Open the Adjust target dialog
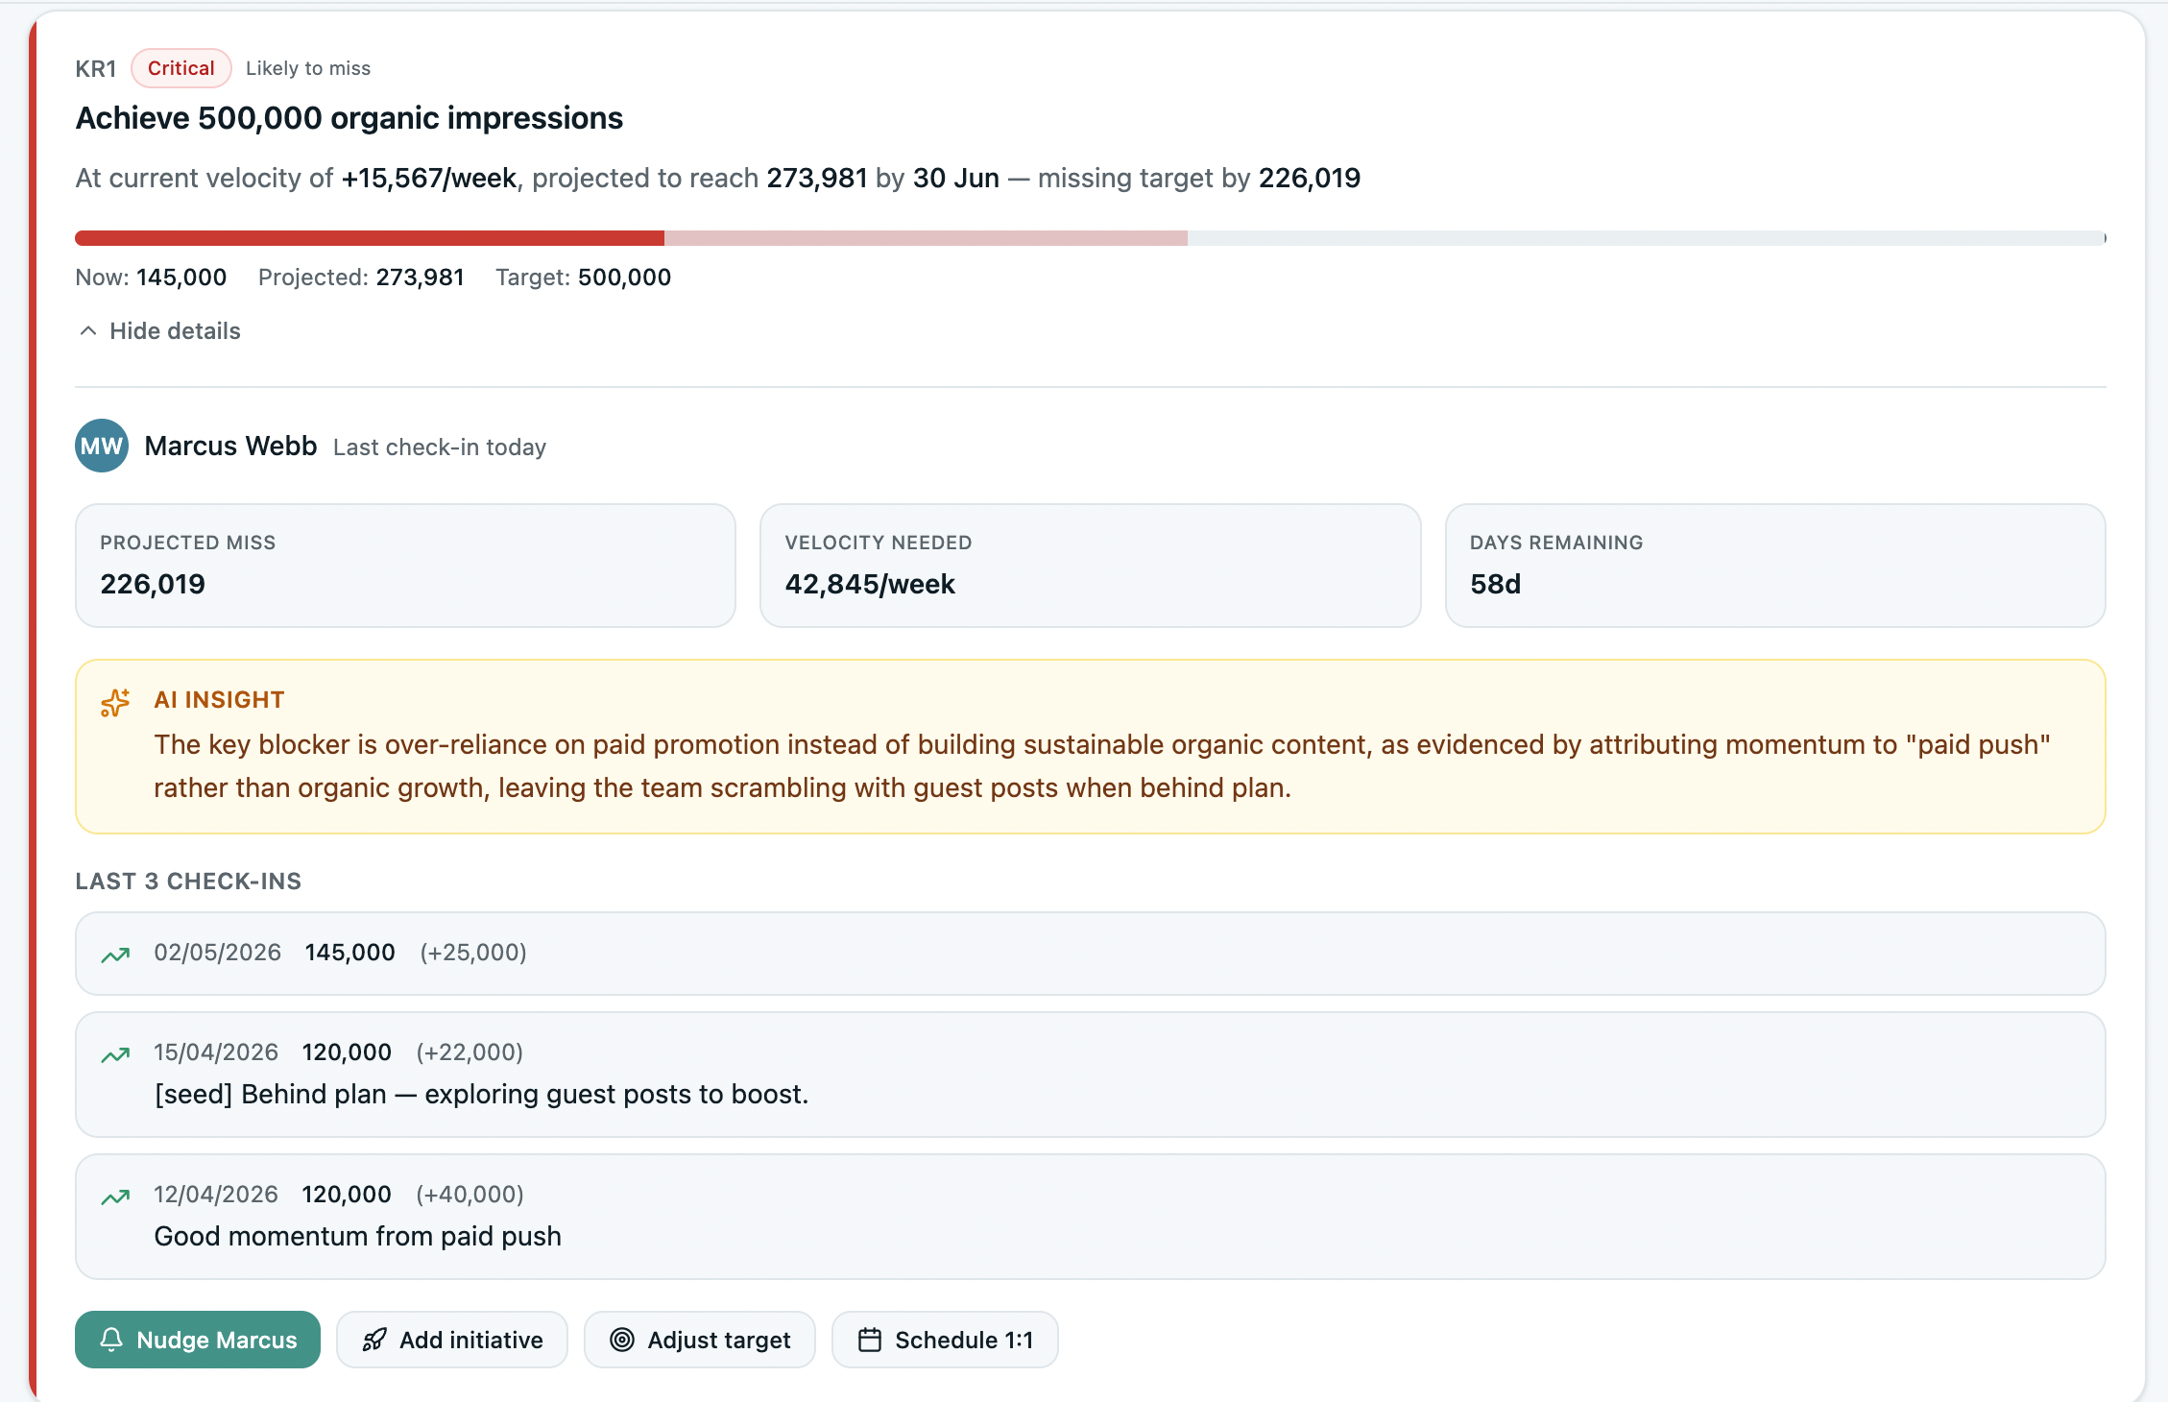The height and width of the screenshot is (1402, 2168). point(700,1340)
